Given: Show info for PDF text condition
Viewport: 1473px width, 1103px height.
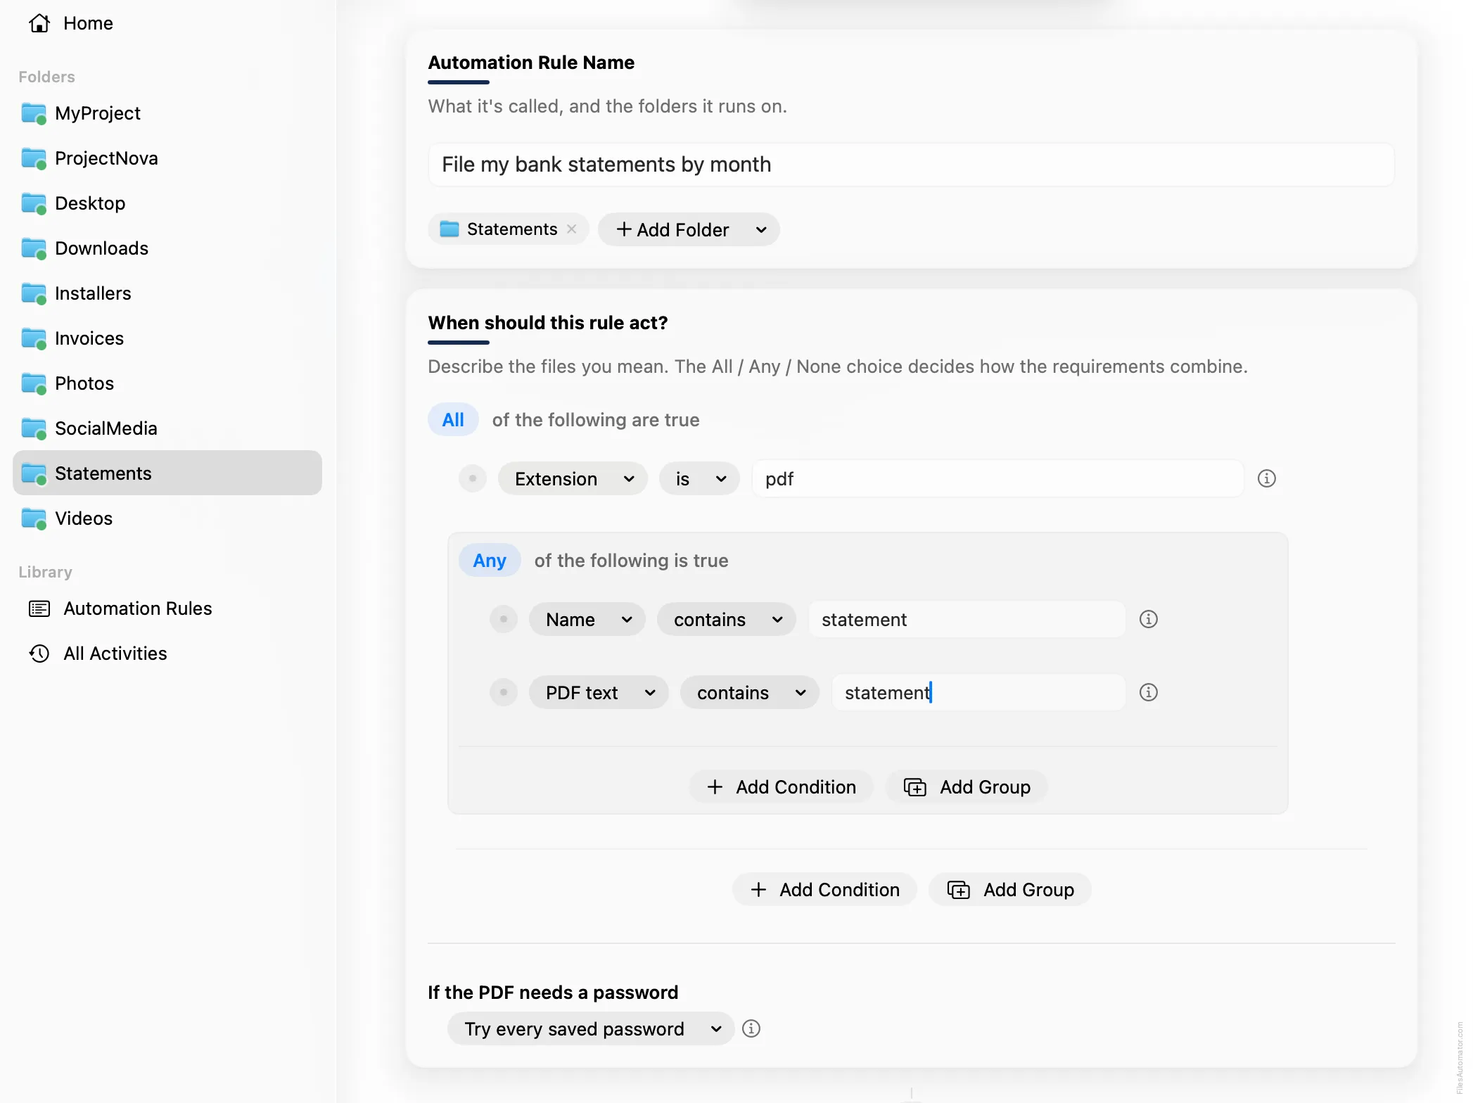Looking at the screenshot, I should tap(1149, 692).
